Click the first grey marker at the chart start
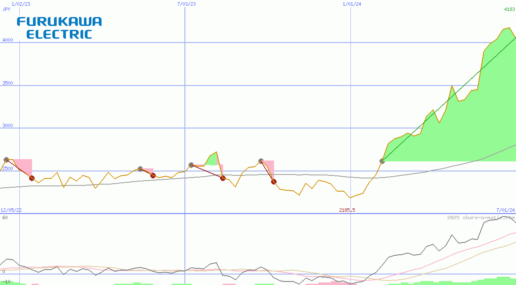 (6, 160)
